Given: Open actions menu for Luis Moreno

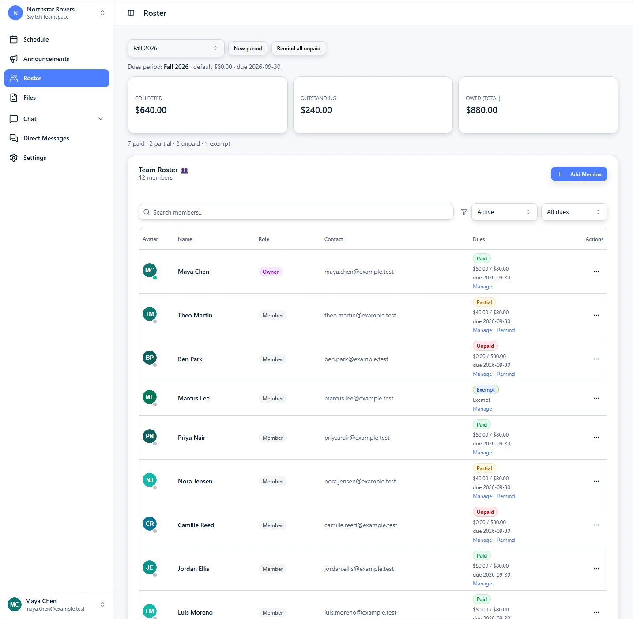Looking at the screenshot, I should point(596,612).
